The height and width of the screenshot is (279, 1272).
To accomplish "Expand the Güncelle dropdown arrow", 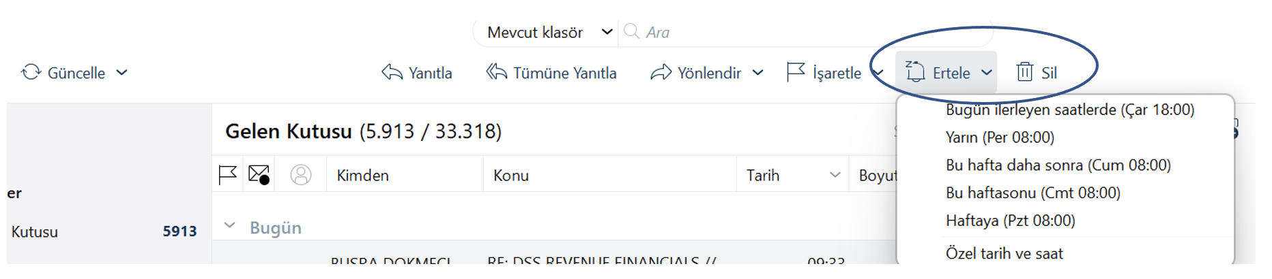I will [x=121, y=72].
